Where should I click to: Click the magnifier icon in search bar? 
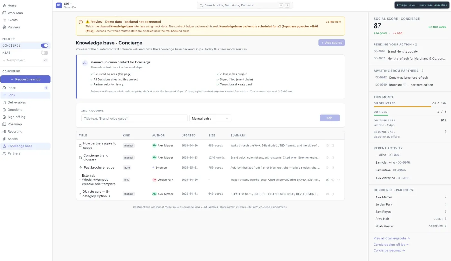pos(201,5)
